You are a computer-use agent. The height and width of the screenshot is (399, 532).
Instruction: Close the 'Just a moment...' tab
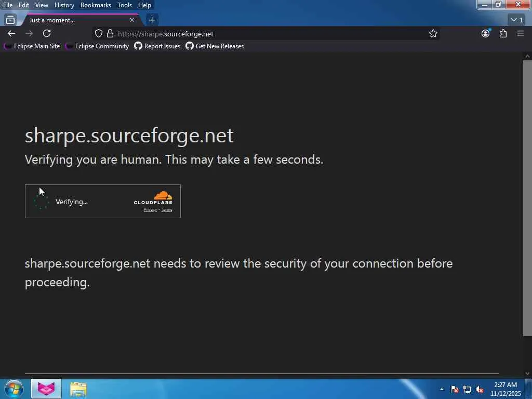(132, 20)
